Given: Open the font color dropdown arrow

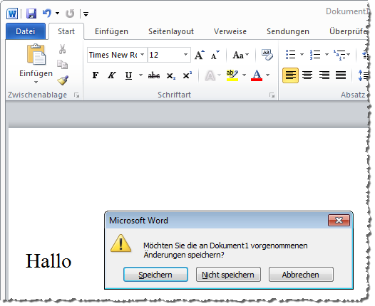Looking at the screenshot, I should coord(267,75).
